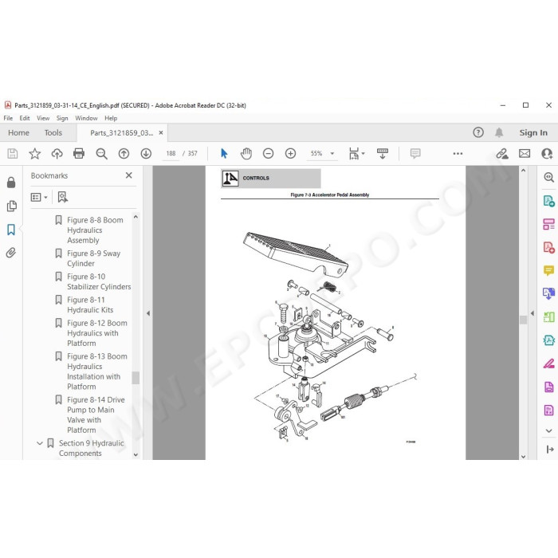Open Figure 8-9 Sway Cylinder bookmark
This screenshot has height=558, width=558.
coord(93,258)
